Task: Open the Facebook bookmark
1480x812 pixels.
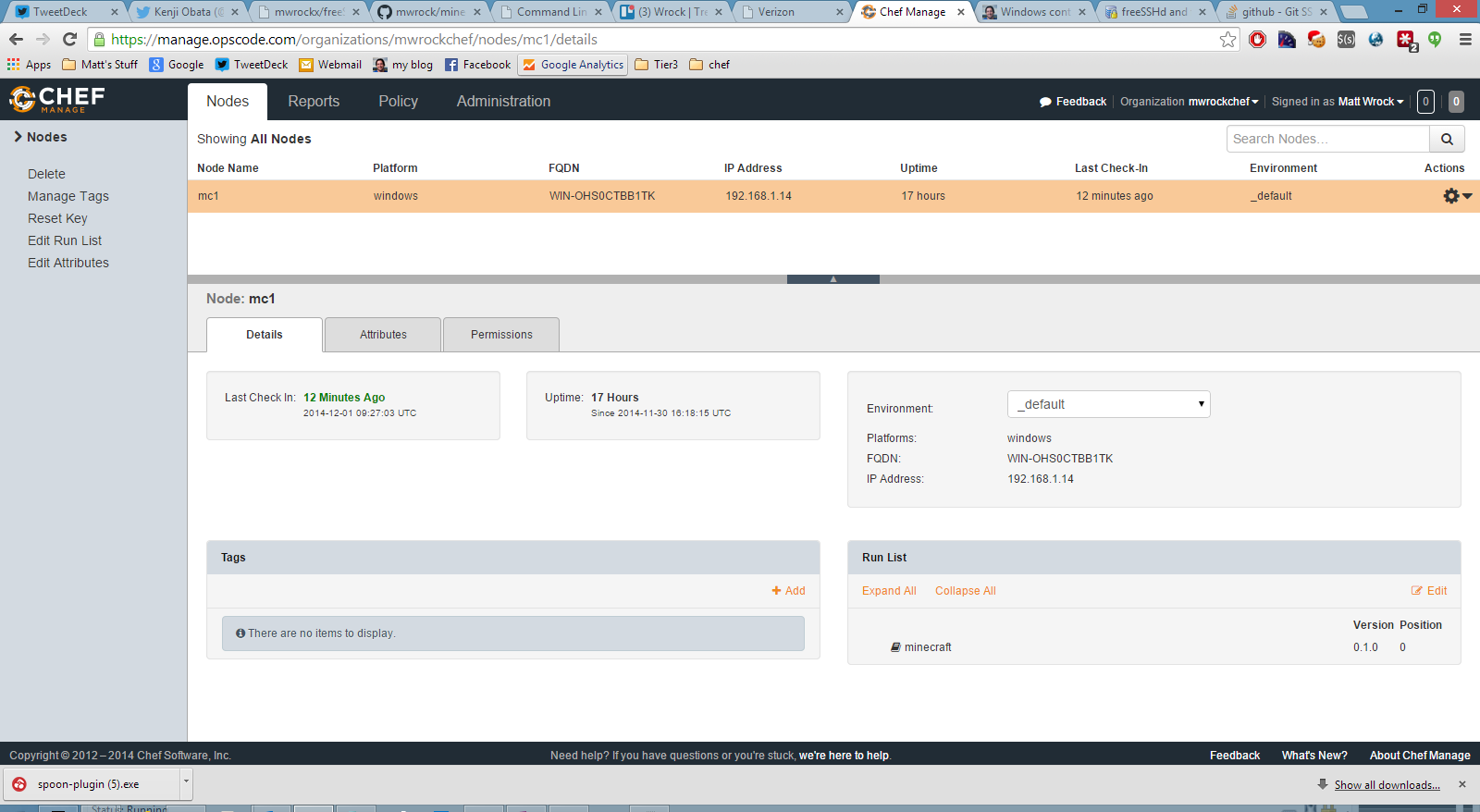Action: pyautogui.click(x=477, y=65)
